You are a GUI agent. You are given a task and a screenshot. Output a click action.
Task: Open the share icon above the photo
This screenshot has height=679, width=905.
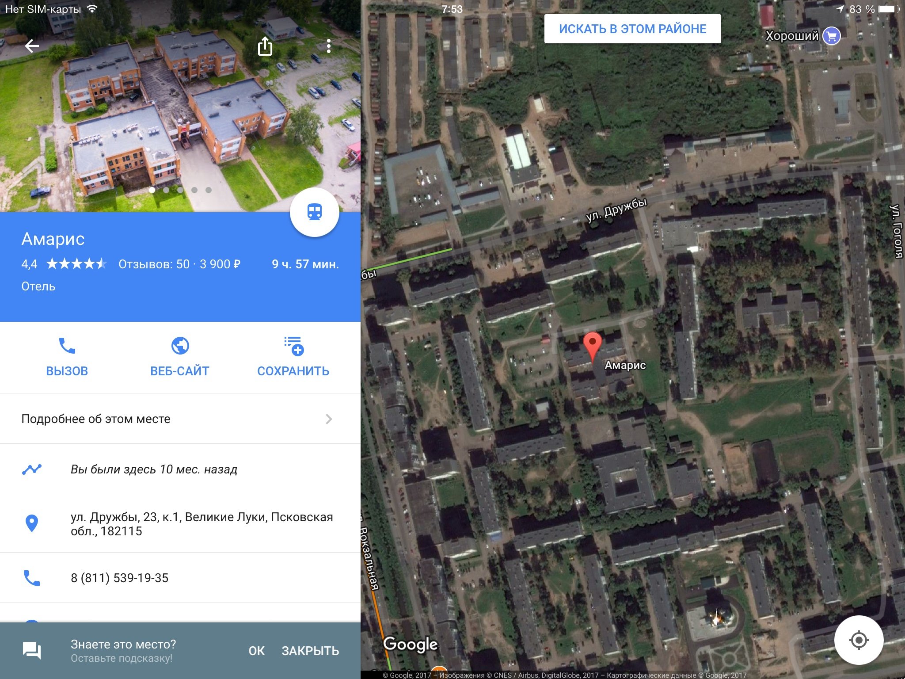point(265,46)
